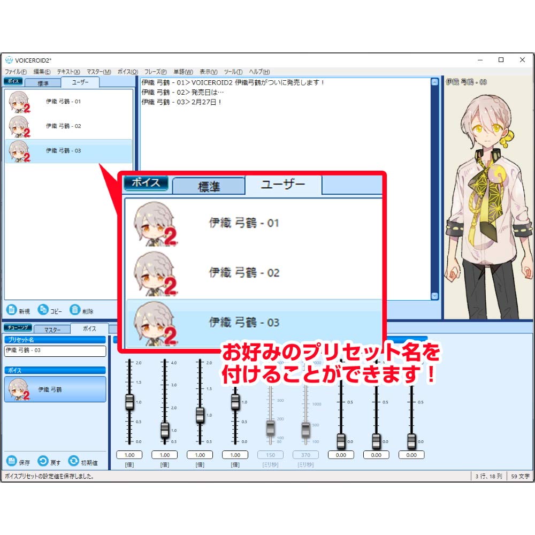Open the ボイス tuning tab

click(x=90, y=329)
